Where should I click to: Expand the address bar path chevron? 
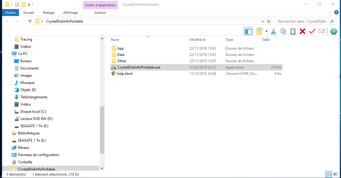[42, 21]
